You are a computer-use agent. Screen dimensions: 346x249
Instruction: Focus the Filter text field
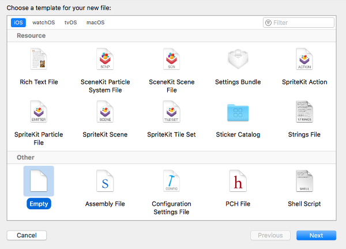[299, 23]
